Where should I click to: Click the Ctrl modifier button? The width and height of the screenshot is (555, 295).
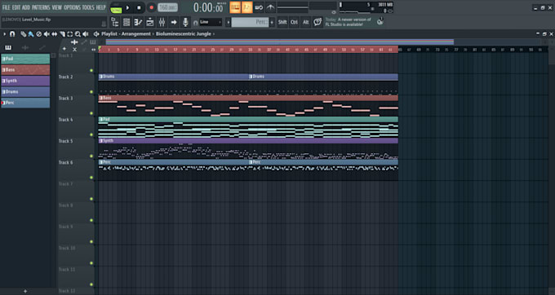tap(294, 22)
